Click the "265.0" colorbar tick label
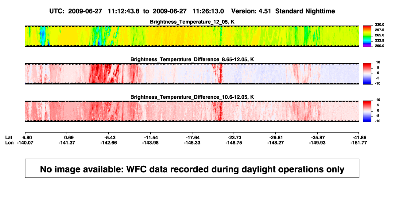 (x=380, y=35)
